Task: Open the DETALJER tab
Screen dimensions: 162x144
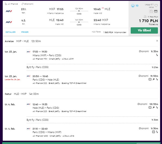Action: pyautogui.click(x=11, y=32)
